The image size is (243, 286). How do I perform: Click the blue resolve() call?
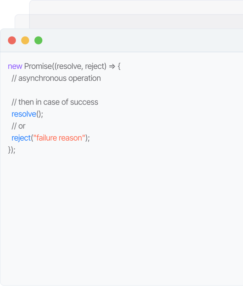pos(24,114)
